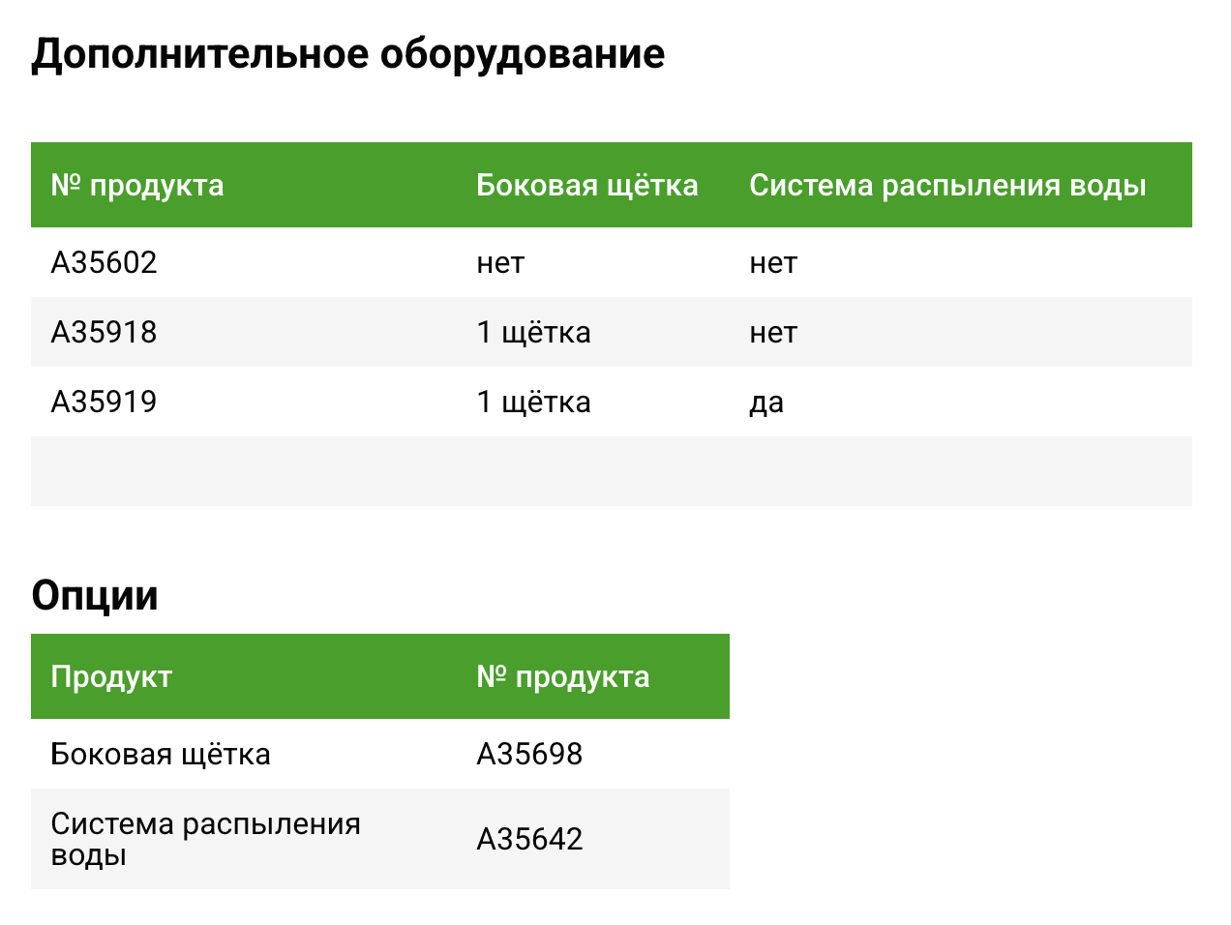Click water spray value "нет" for A35918
Image resolution: width=1231 pixels, height=925 pixels.
pyautogui.click(x=773, y=333)
